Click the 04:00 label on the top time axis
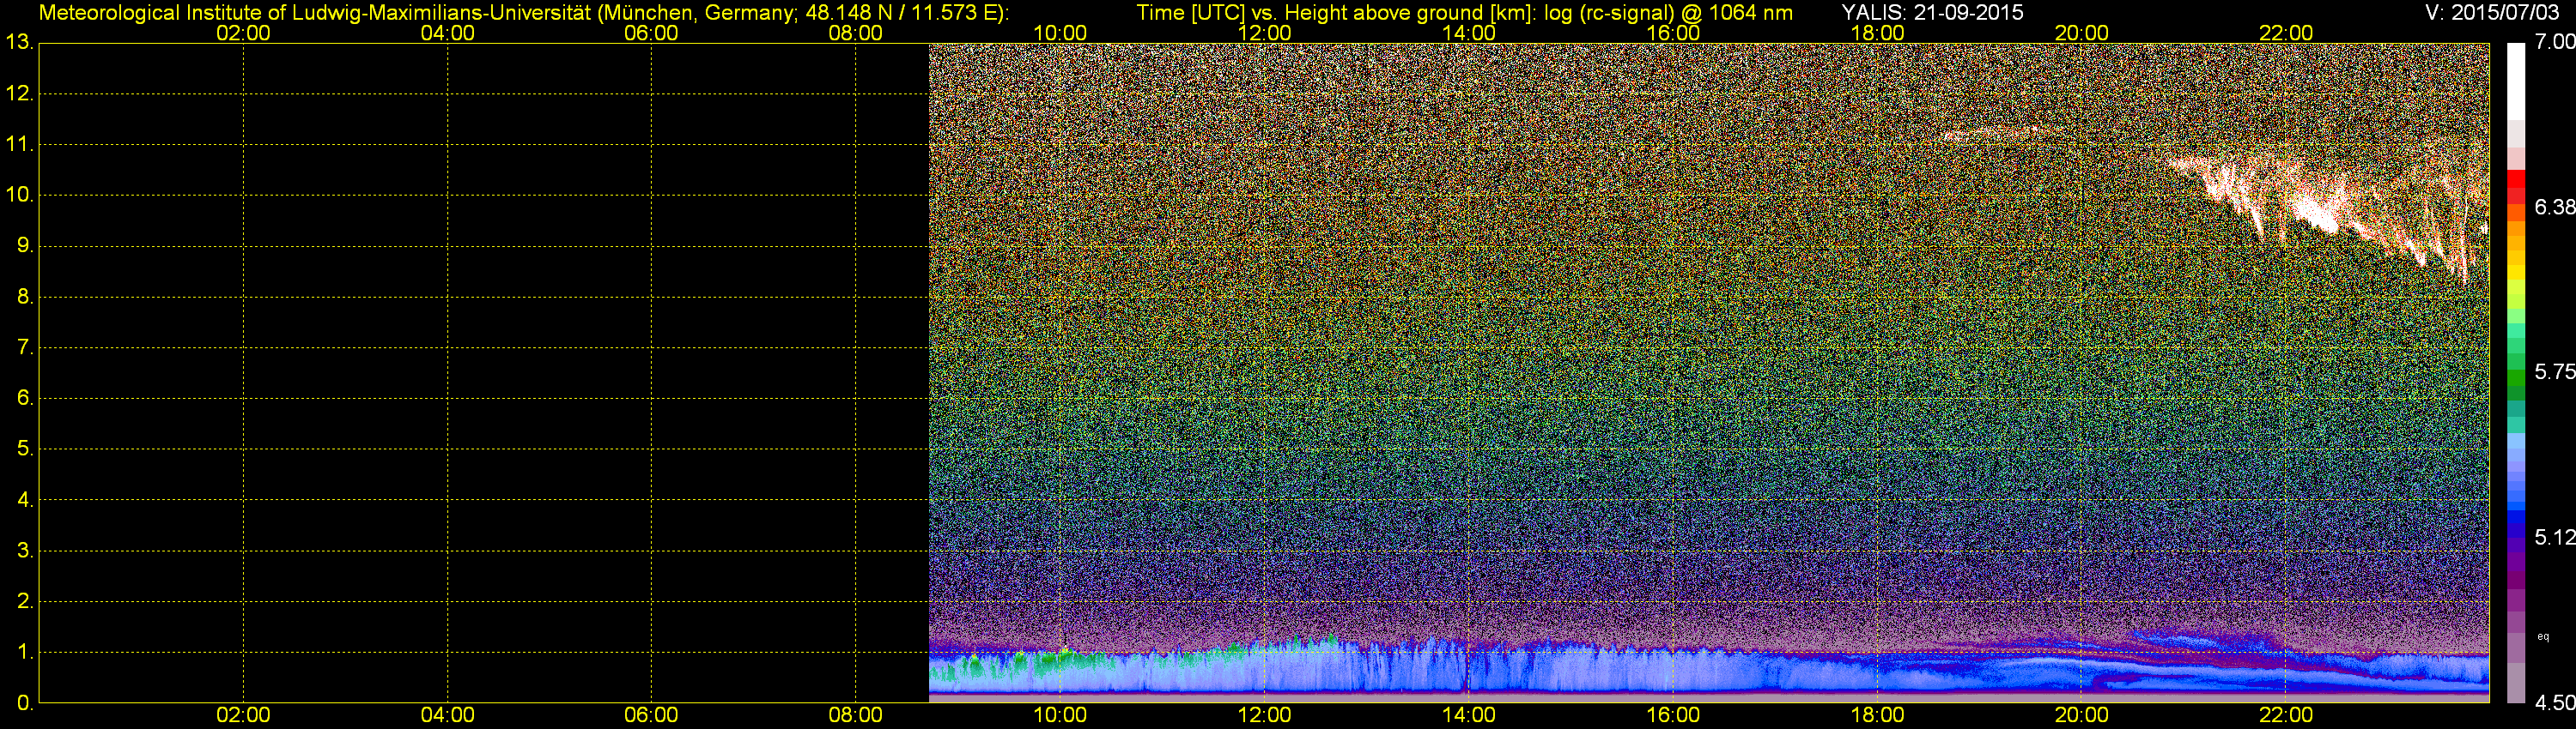This screenshot has width=2576, height=729. pyautogui.click(x=447, y=33)
